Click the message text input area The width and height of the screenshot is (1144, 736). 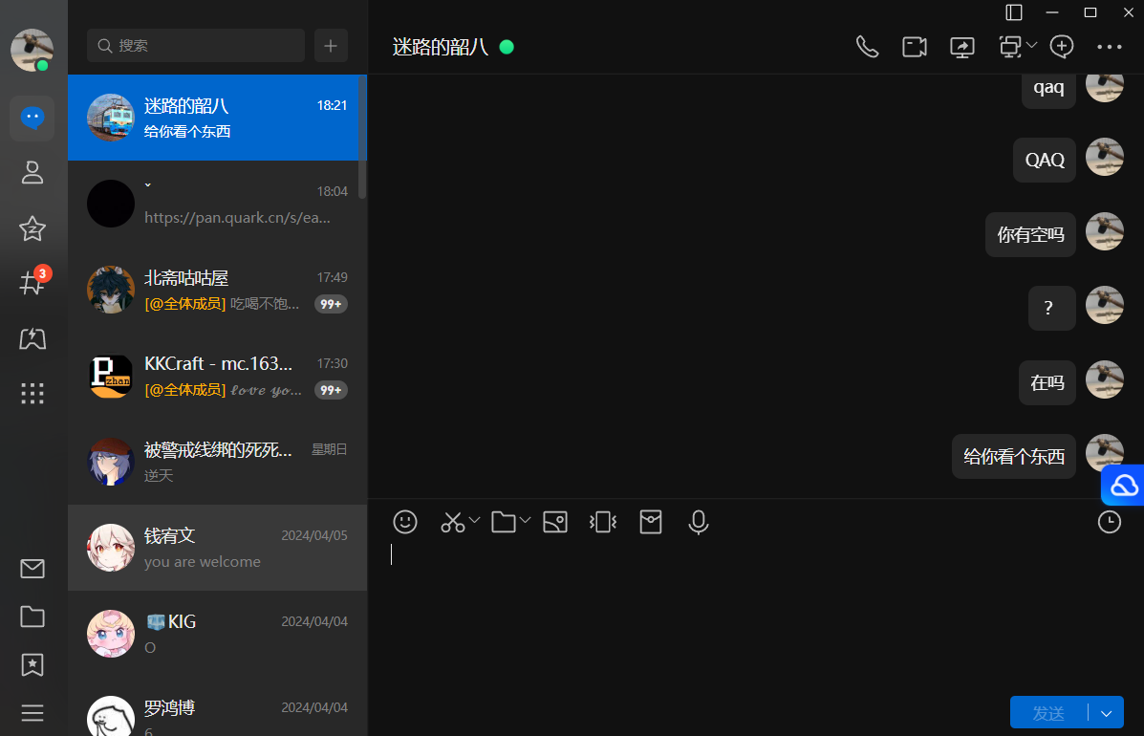pyautogui.click(x=756, y=617)
